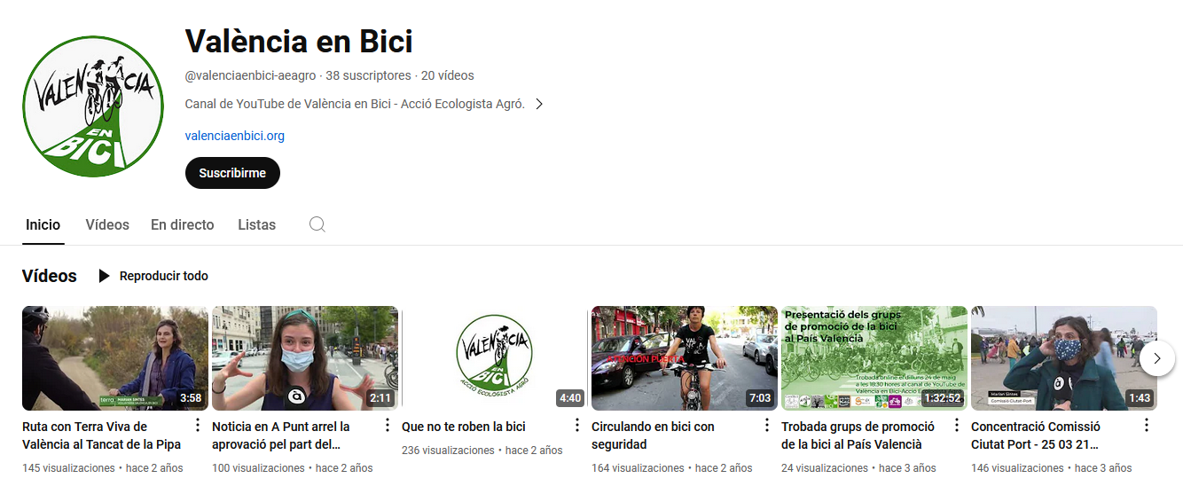
Task: Click the play icon beside Reproducir todo
Action: 104,276
